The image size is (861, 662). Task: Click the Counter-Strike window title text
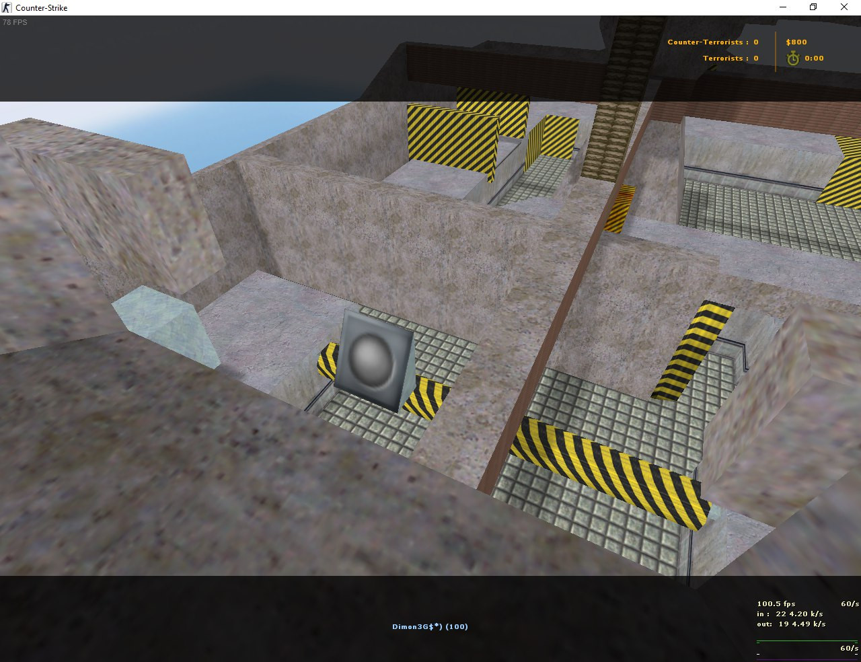[42, 7]
